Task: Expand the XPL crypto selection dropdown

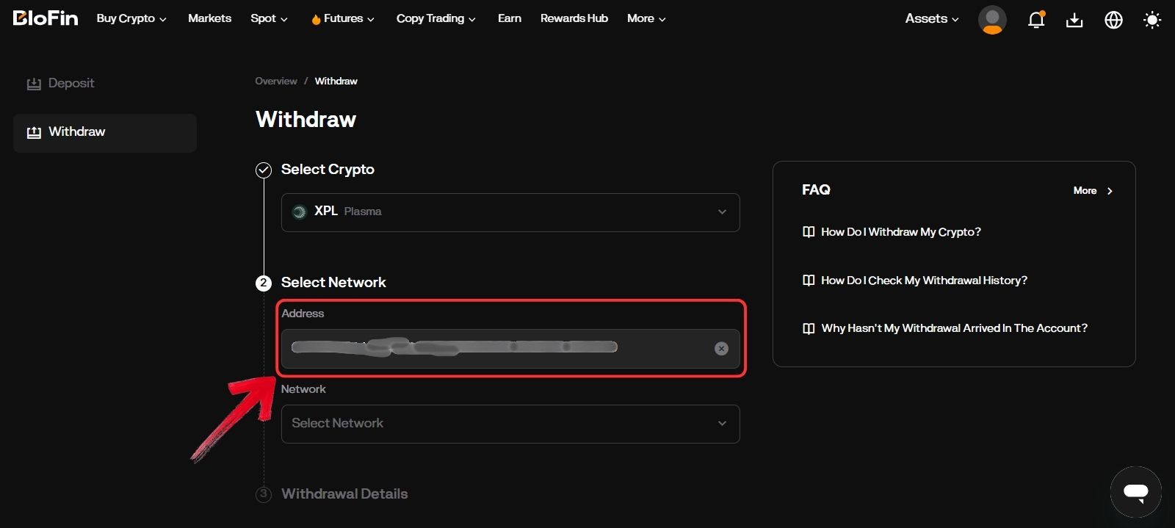Action: (722, 212)
